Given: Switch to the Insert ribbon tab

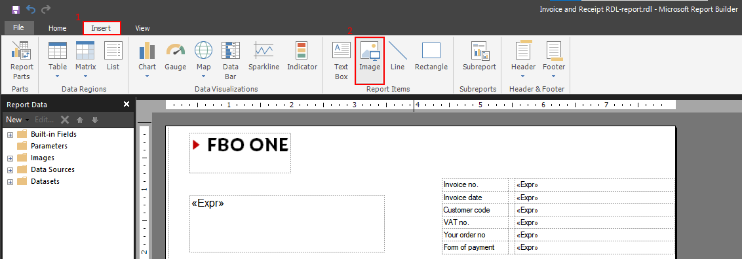Looking at the screenshot, I should tap(101, 28).
